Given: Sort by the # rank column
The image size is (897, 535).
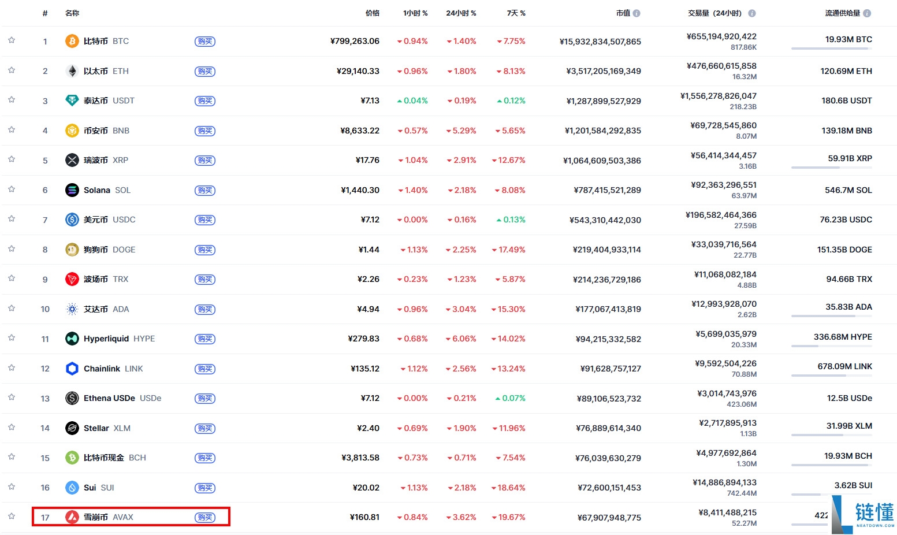Looking at the screenshot, I should 45,13.
